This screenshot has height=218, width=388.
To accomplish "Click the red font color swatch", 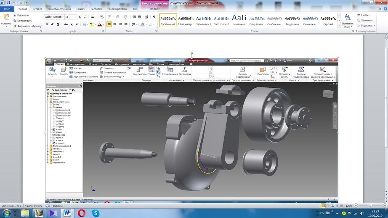I will (x=99, y=25).
